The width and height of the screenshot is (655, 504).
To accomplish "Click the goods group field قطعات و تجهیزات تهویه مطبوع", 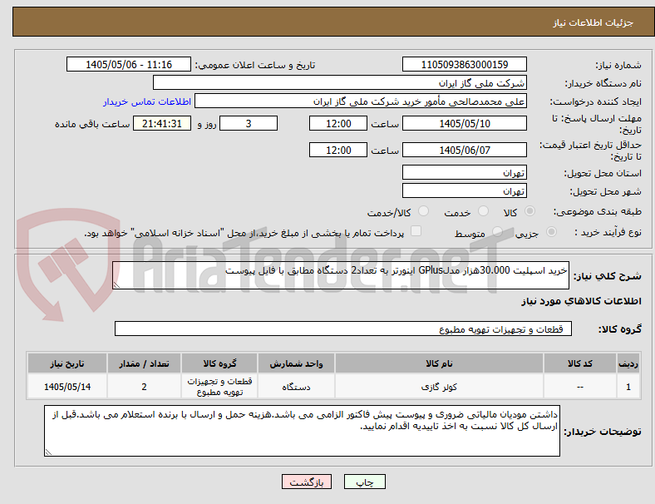I will (343, 329).
